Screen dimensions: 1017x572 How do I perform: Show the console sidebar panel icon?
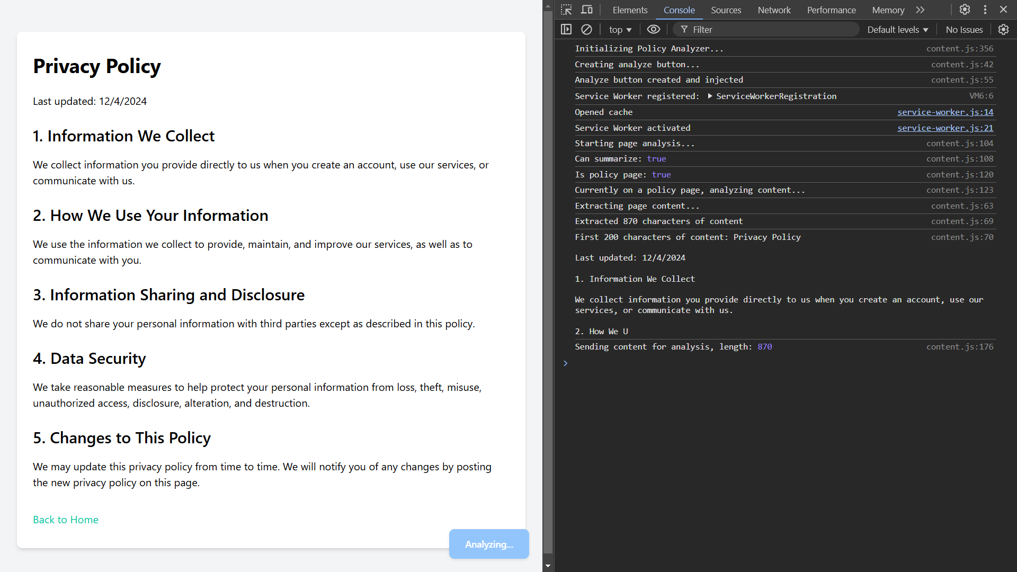[566, 30]
